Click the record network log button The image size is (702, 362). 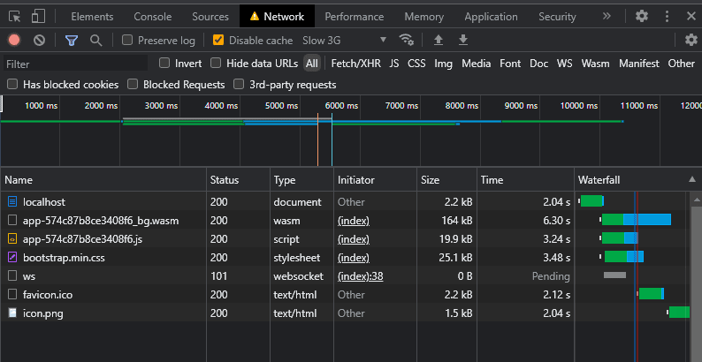pyautogui.click(x=14, y=40)
